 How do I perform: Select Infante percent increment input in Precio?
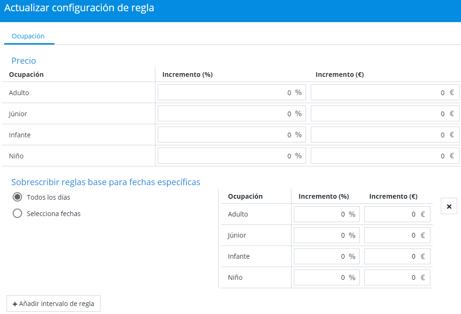coord(225,135)
